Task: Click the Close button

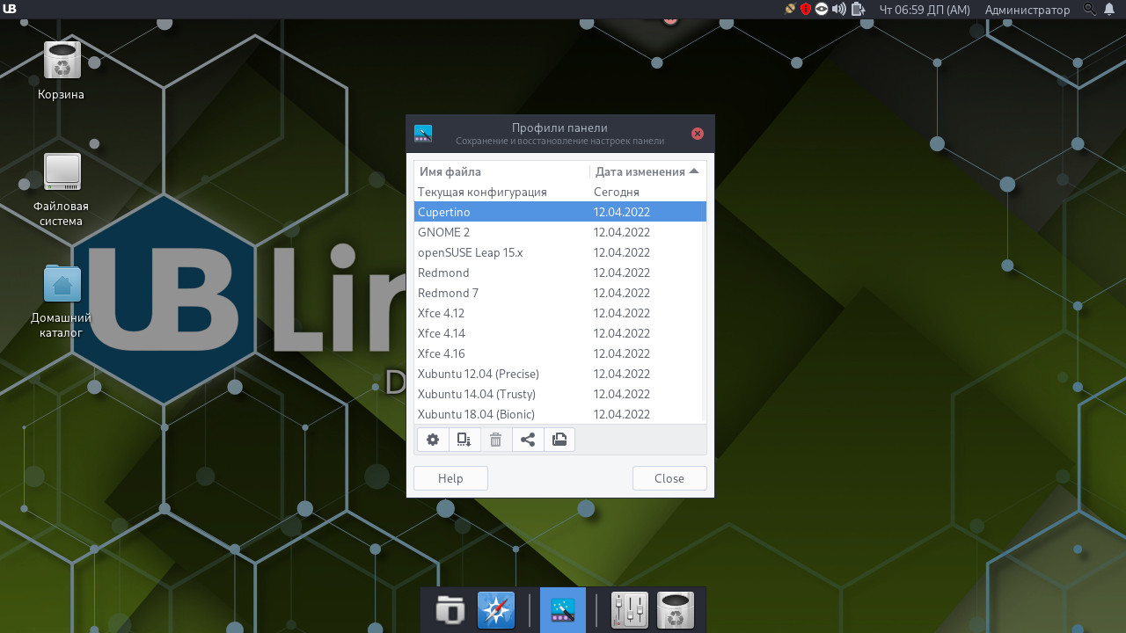Action: [x=669, y=478]
